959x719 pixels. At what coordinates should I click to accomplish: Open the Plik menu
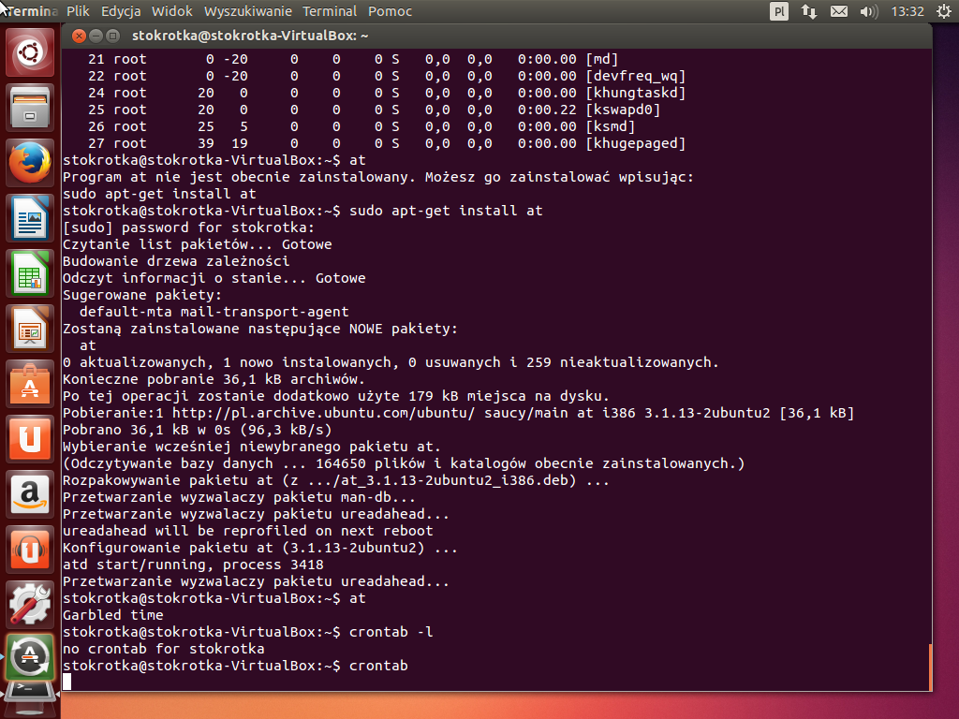click(x=78, y=11)
